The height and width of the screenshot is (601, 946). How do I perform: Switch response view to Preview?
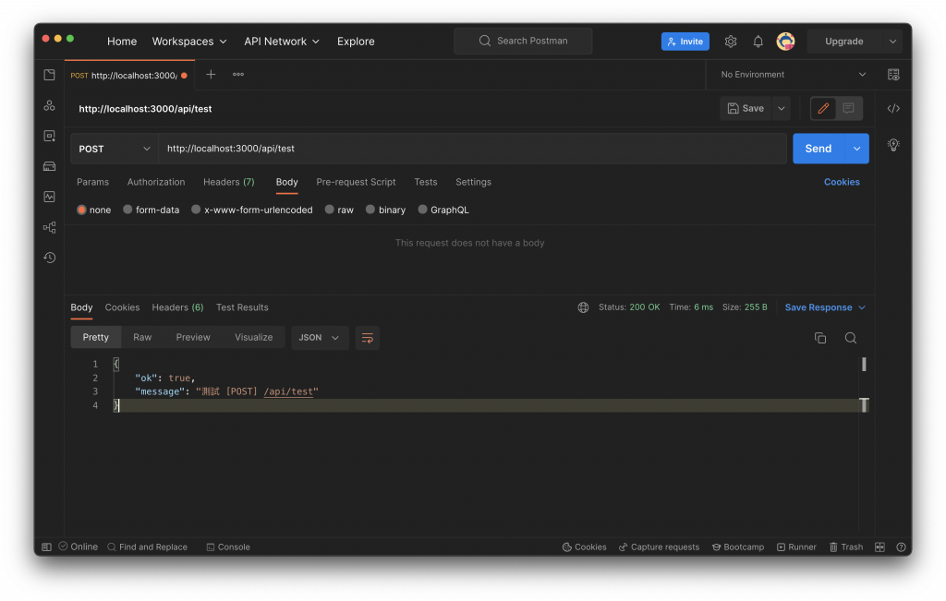click(193, 338)
